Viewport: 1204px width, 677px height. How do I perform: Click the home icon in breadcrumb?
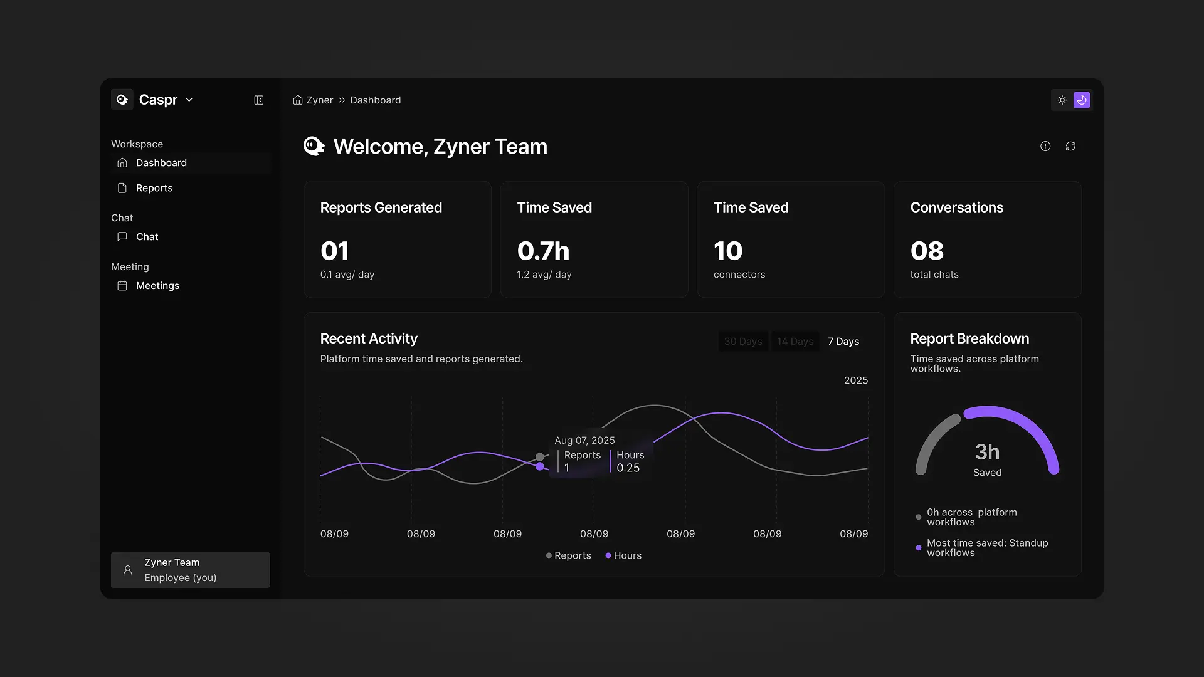[x=298, y=100]
